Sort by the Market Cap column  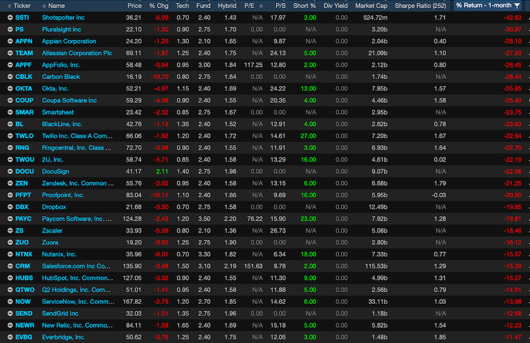click(x=371, y=6)
